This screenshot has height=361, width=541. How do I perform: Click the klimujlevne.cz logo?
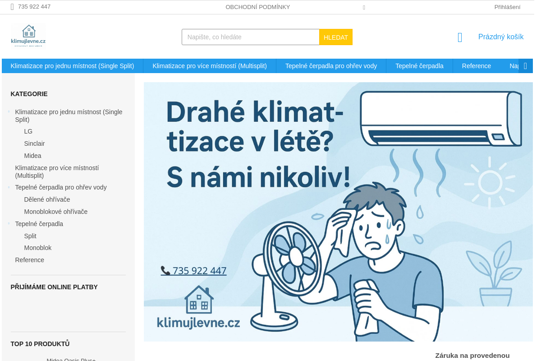pos(28,36)
